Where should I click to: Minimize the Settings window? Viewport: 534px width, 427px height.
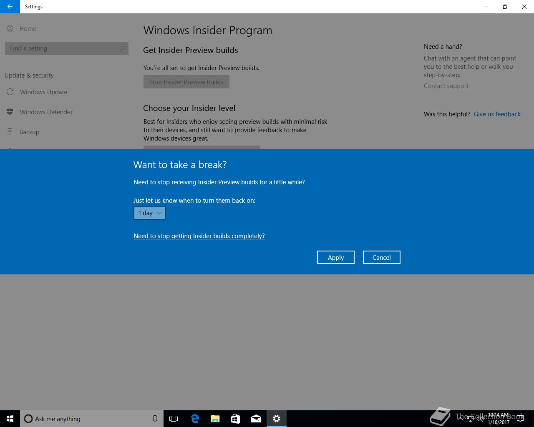click(x=486, y=7)
